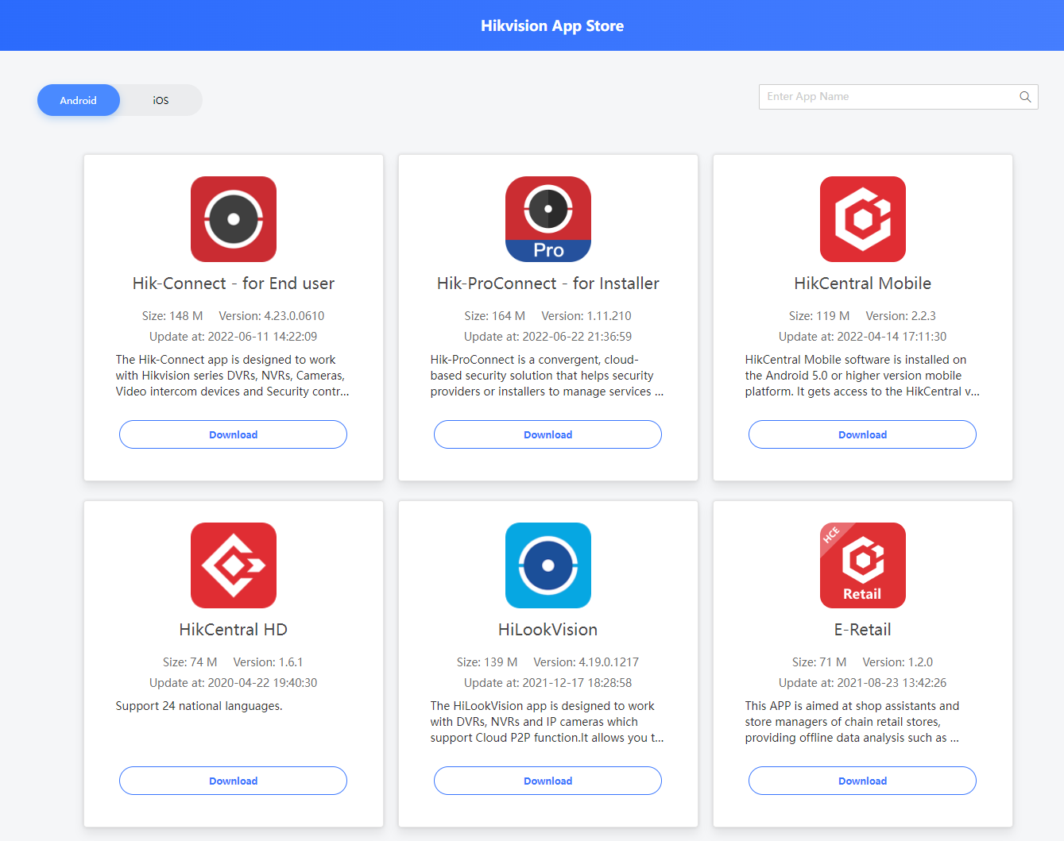1064x841 pixels.
Task: Download HikCentral Mobile app
Action: (x=863, y=434)
